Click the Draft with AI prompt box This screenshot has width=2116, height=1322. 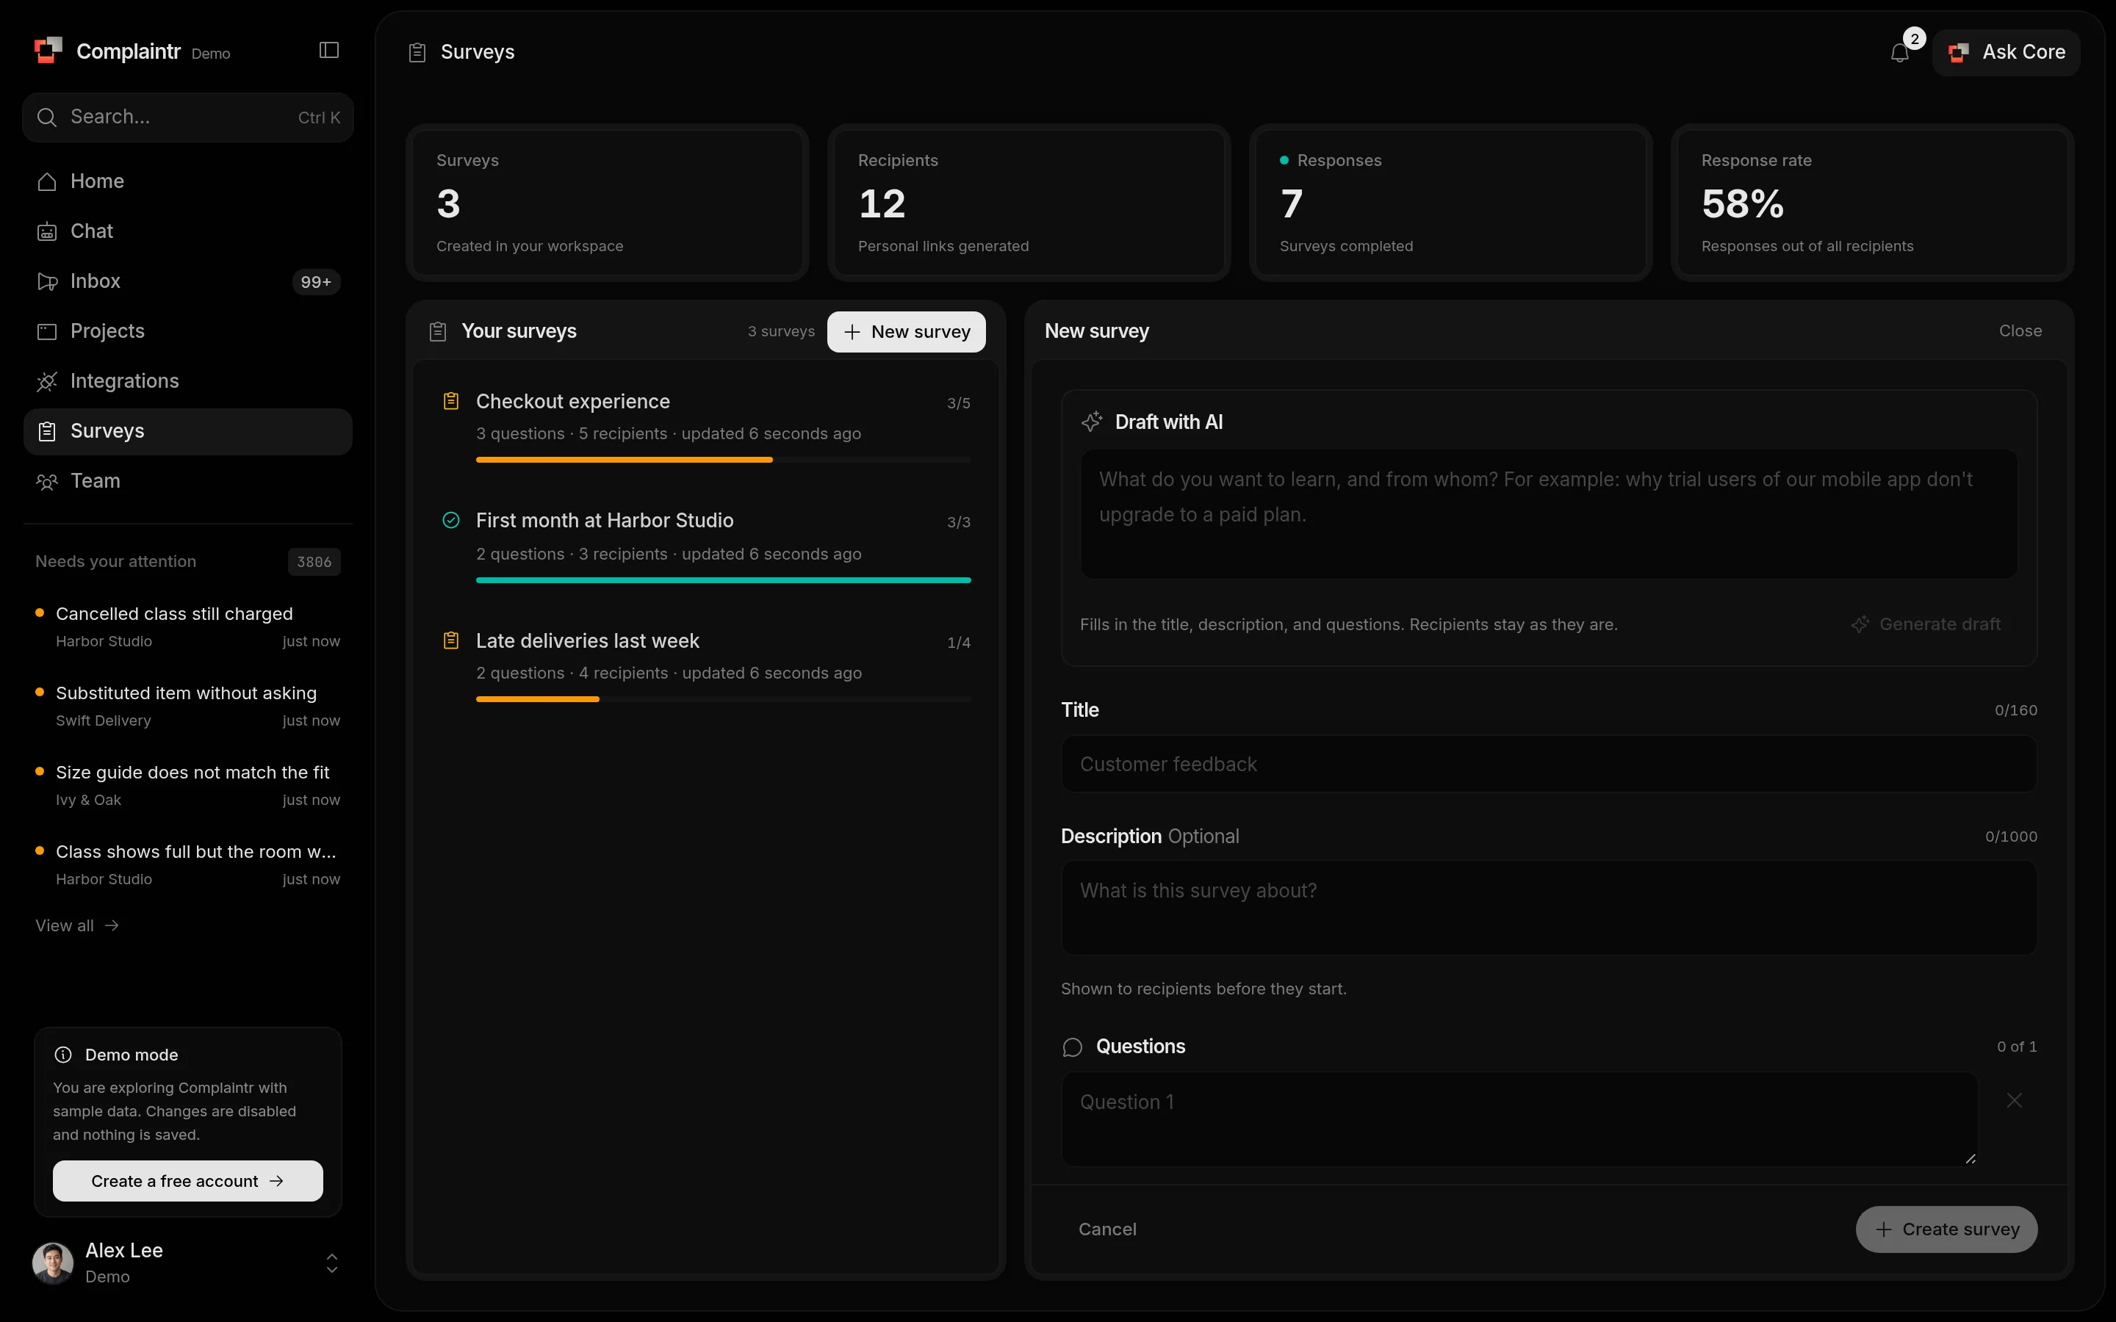pos(1549,514)
